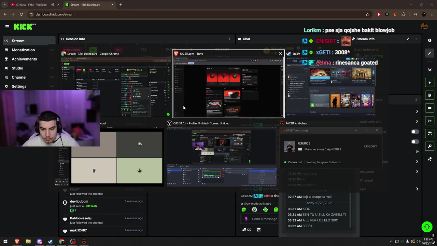Select the Stream - Kick Dashboard browser tab
Screen dimensions: 437x246
(89, 5)
